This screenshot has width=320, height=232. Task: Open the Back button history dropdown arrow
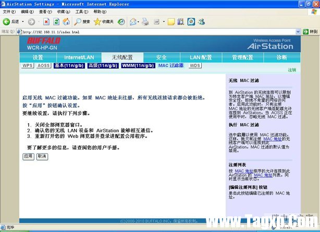[x=22, y=22]
